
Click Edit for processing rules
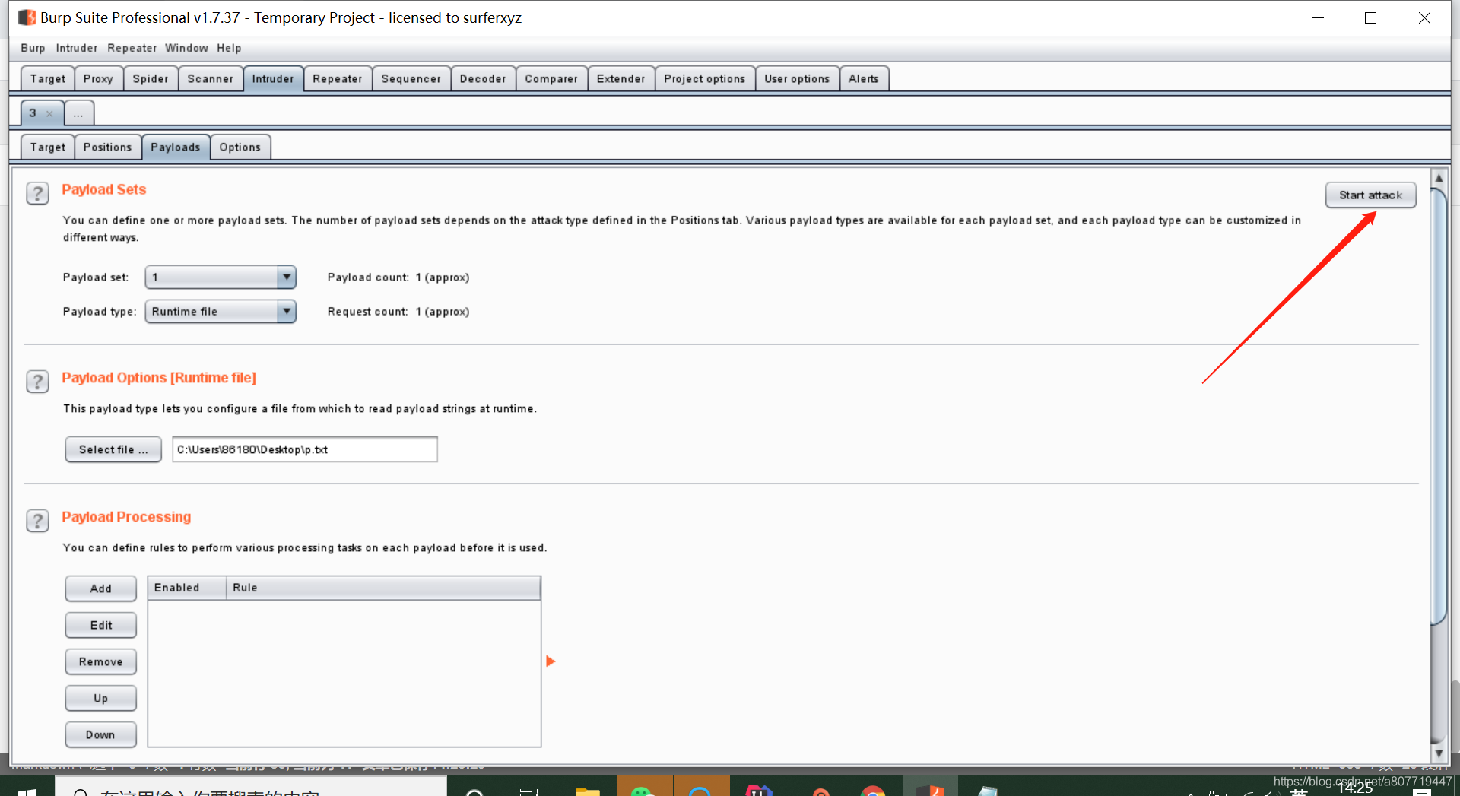point(100,625)
